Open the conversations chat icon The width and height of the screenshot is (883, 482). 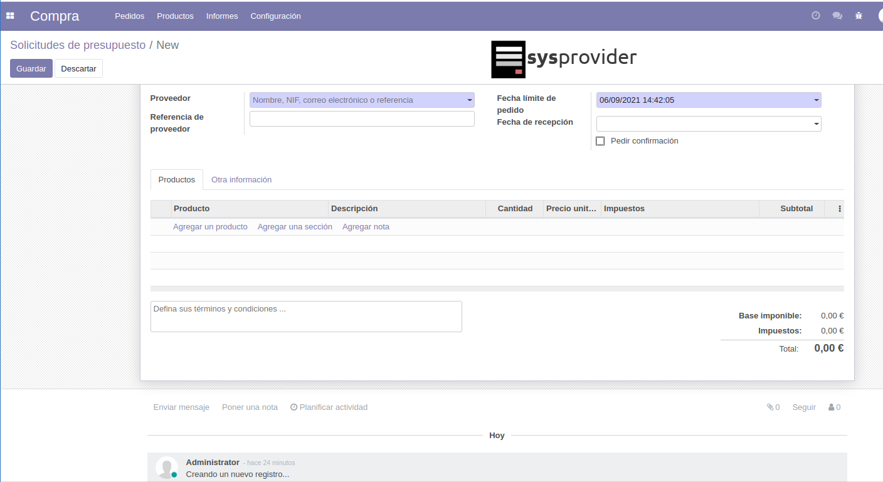coord(837,16)
